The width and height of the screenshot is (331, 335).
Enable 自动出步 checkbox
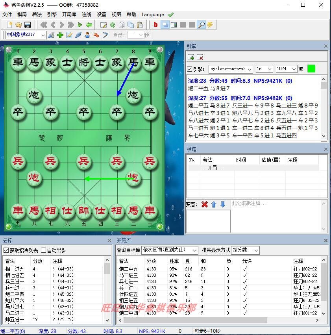(x=43, y=250)
